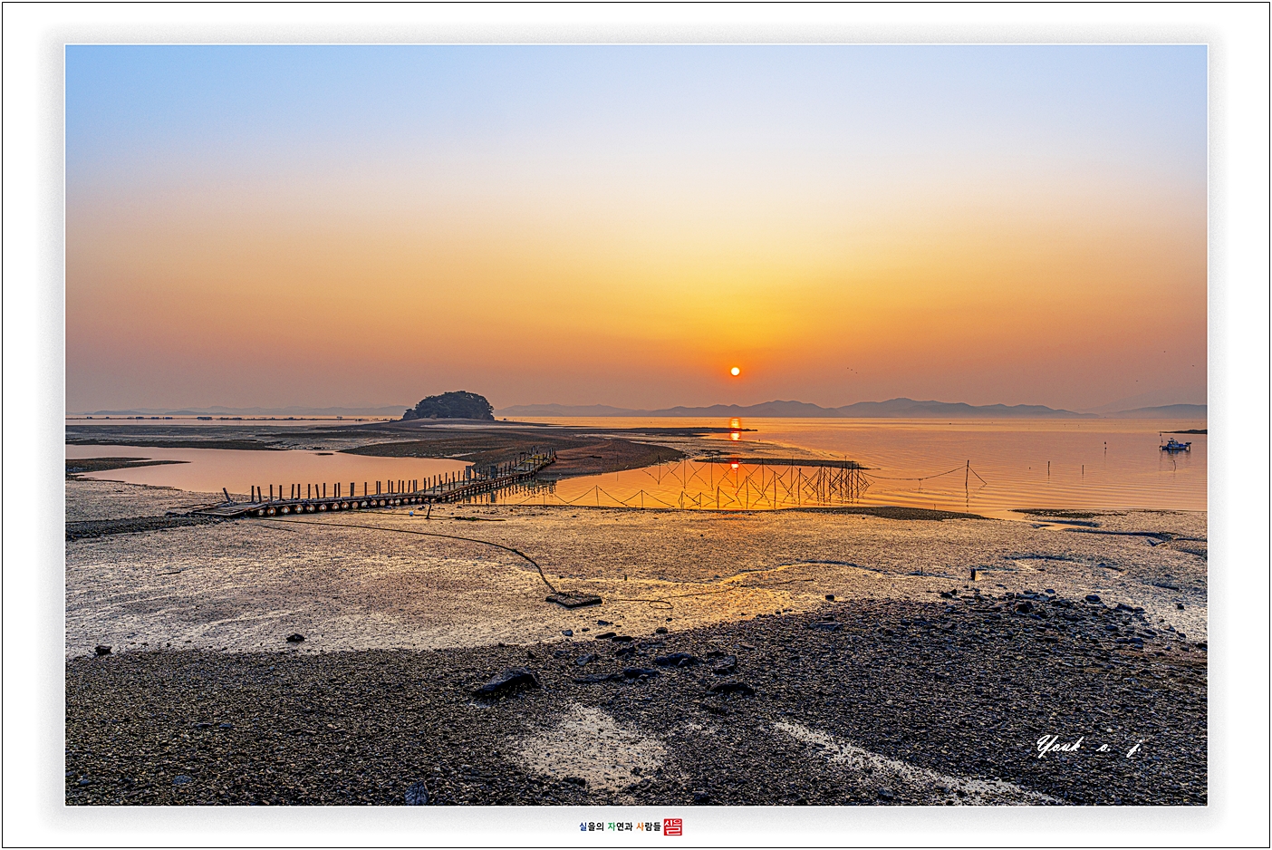Viewport: 1272px width, 850px height.
Task: Click the red 실을 seal logo
Action: point(673,826)
